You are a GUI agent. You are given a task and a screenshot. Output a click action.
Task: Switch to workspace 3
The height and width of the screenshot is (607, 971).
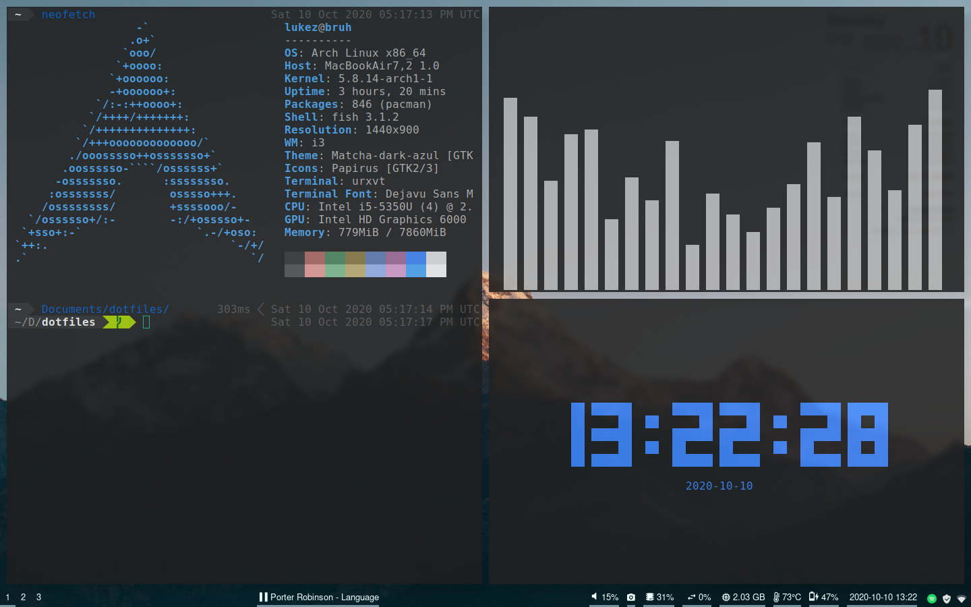click(38, 597)
